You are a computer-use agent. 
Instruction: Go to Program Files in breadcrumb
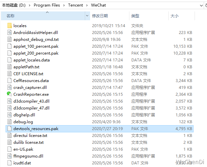(x=47, y=5)
